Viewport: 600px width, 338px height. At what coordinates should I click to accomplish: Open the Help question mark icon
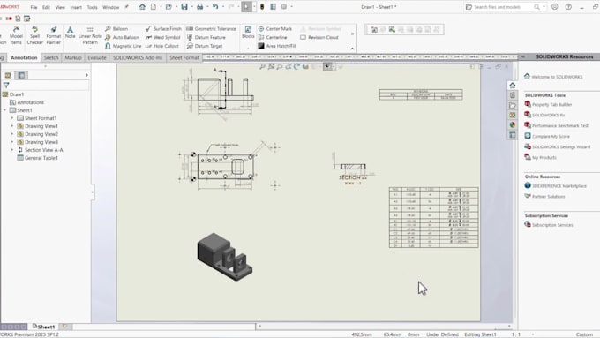coord(568,7)
